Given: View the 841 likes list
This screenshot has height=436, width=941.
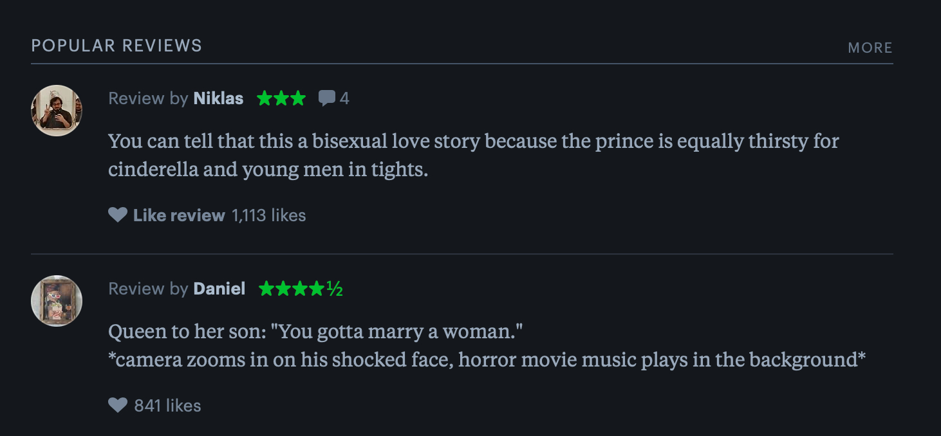Looking at the screenshot, I should 167,405.
